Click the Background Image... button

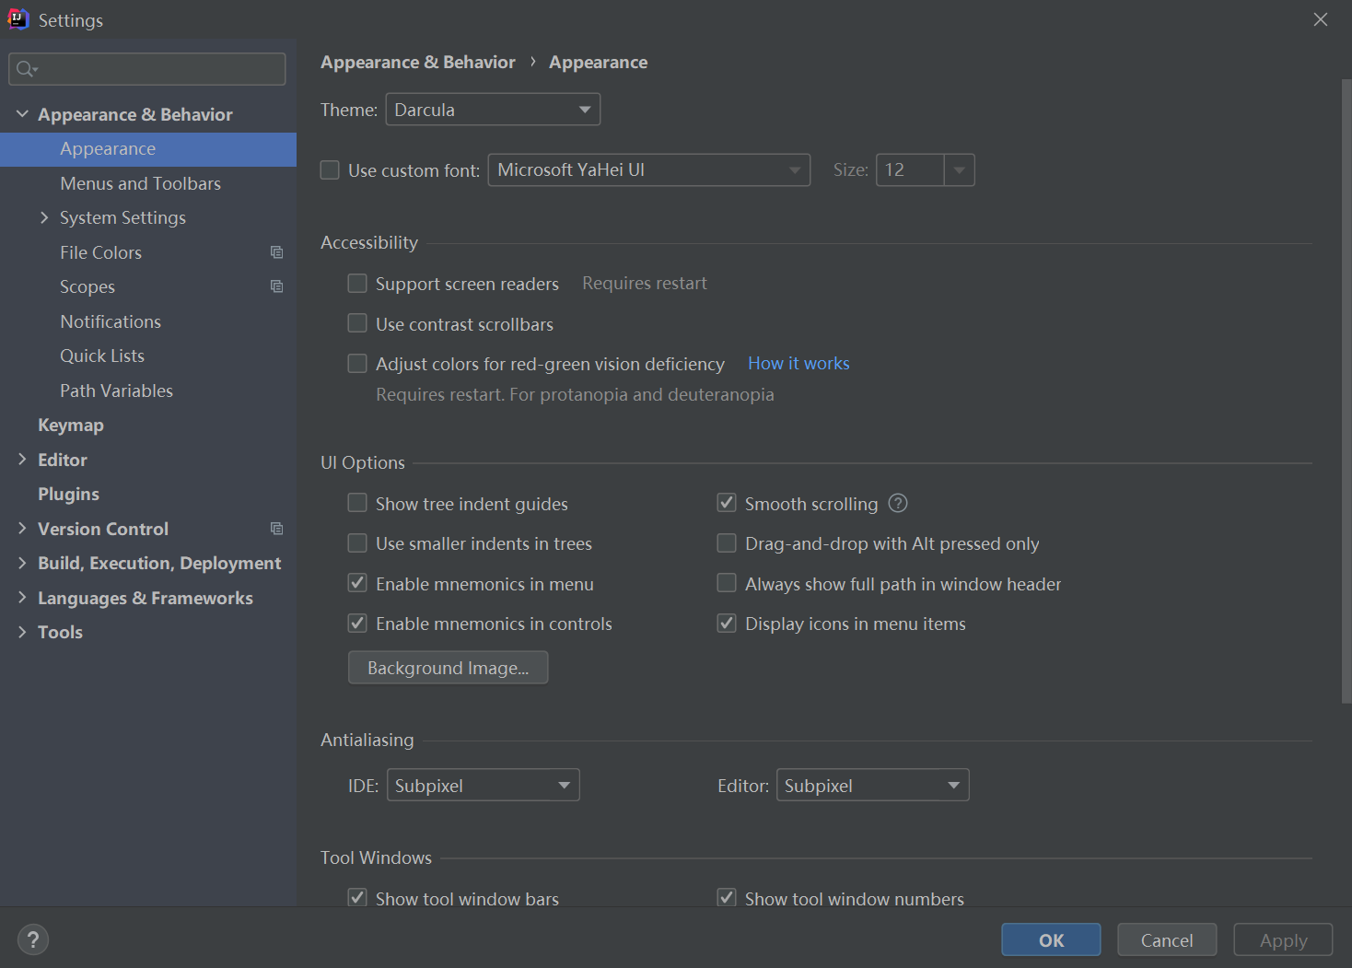pos(448,668)
